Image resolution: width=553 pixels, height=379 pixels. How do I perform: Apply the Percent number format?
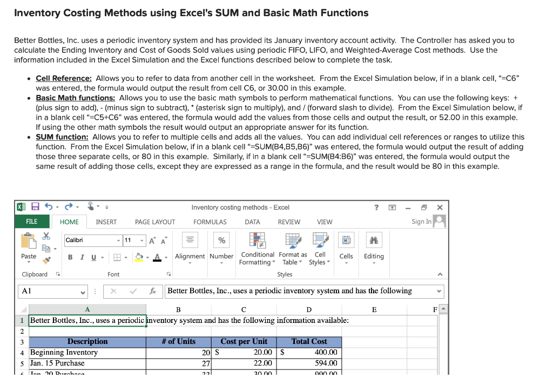(x=221, y=239)
